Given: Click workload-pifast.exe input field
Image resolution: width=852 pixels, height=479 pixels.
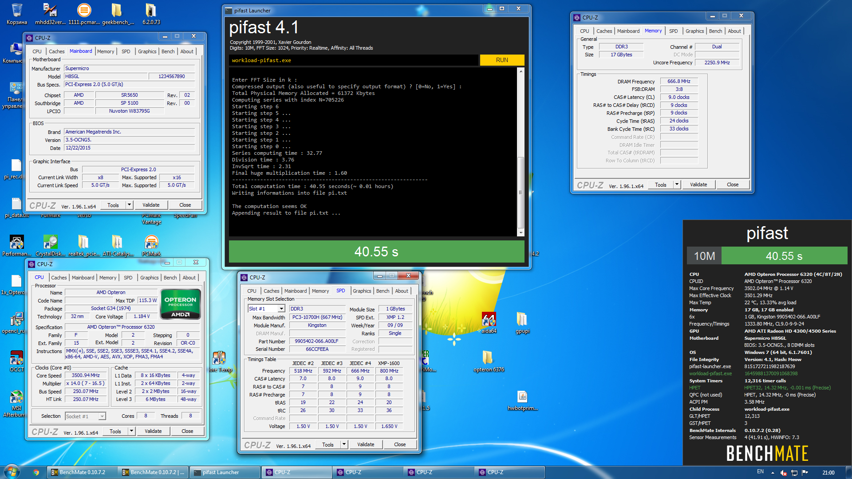Looking at the screenshot, I should pyautogui.click(x=354, y=60).
